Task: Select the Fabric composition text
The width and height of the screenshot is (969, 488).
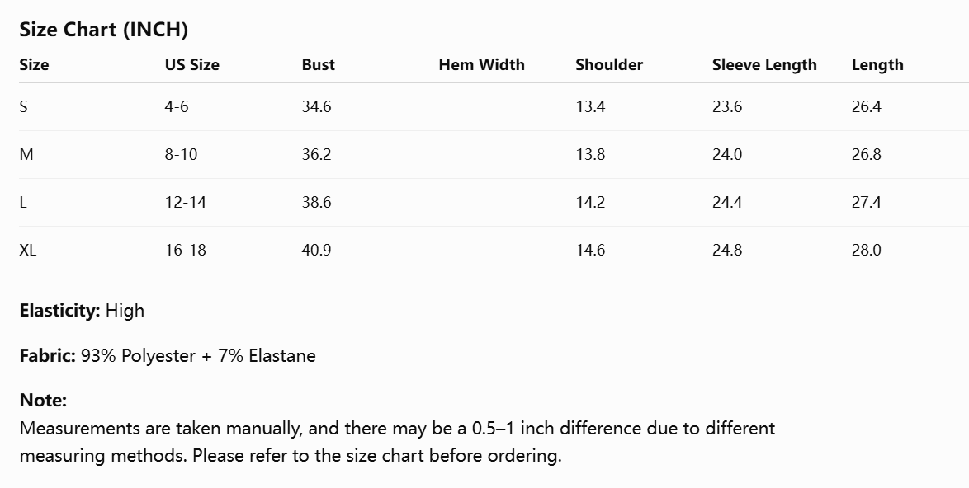Action: (198, 356)
